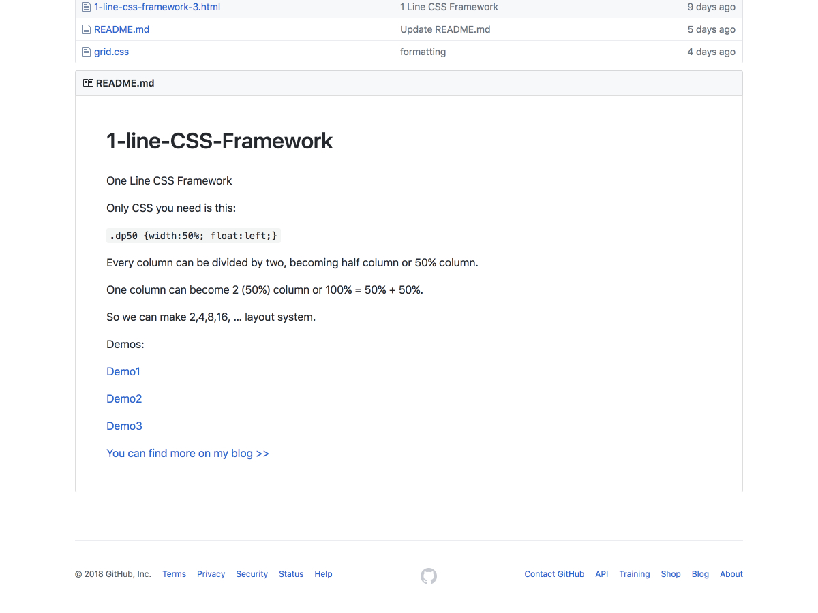Open the Privacy link in the footer
The width and height of the screenshot is (818, 613).
[x=211, y=574]
